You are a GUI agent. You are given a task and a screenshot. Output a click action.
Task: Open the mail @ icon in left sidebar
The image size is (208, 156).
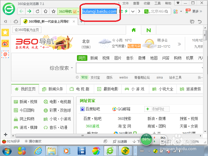(x=5, y=54)
